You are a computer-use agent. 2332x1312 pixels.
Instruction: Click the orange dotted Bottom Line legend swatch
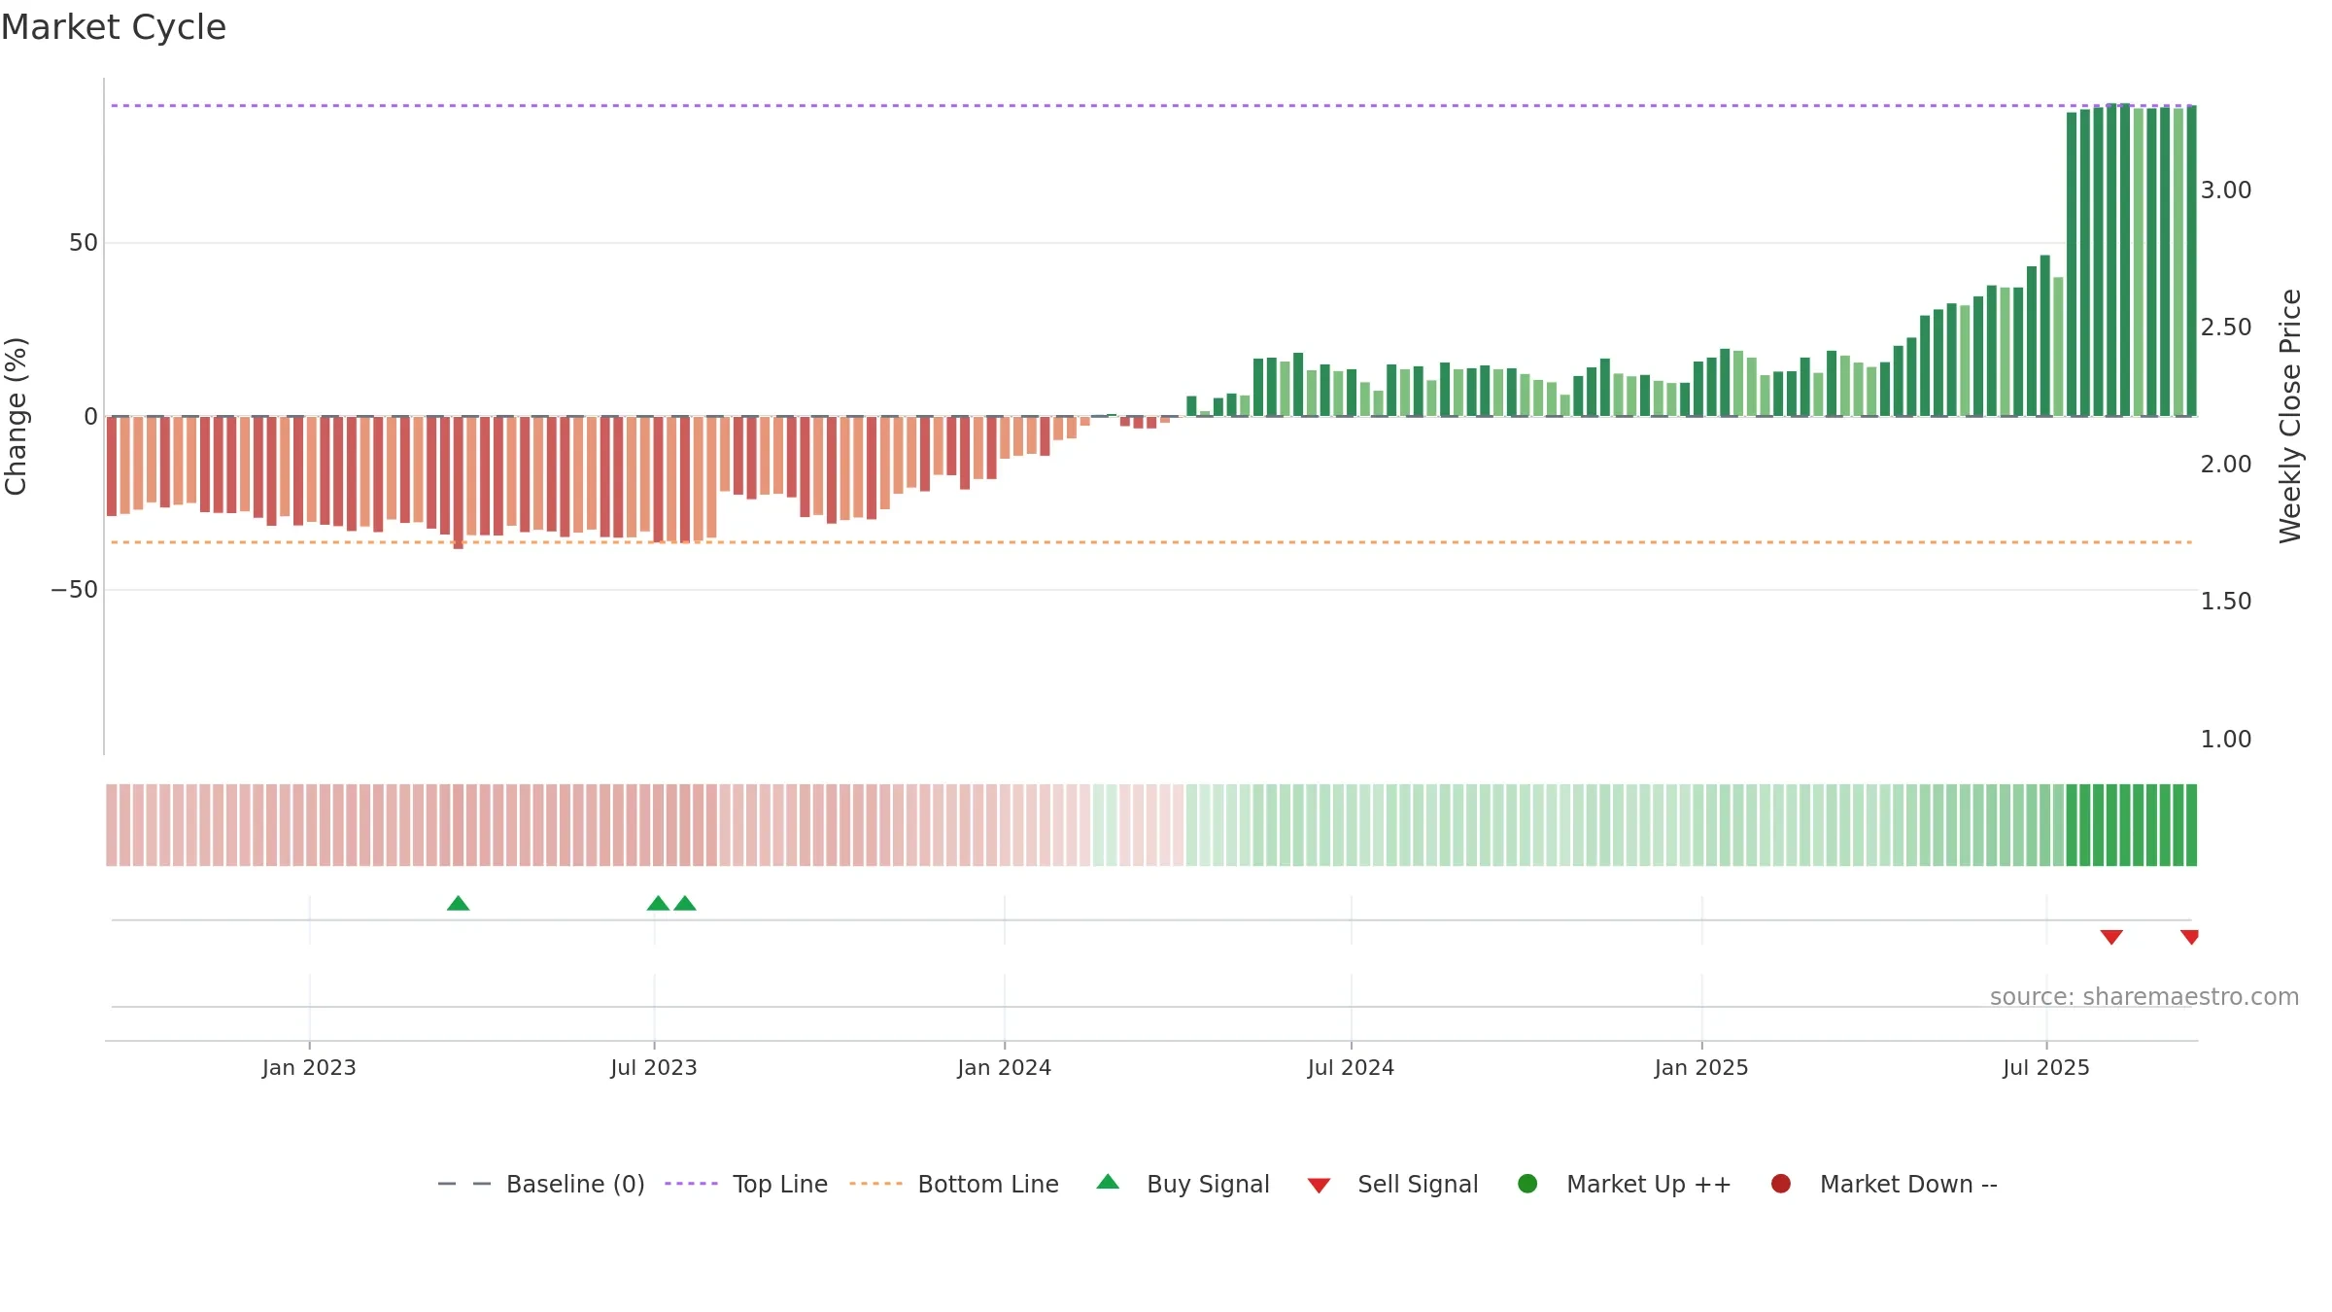(x=875, y=1184)
